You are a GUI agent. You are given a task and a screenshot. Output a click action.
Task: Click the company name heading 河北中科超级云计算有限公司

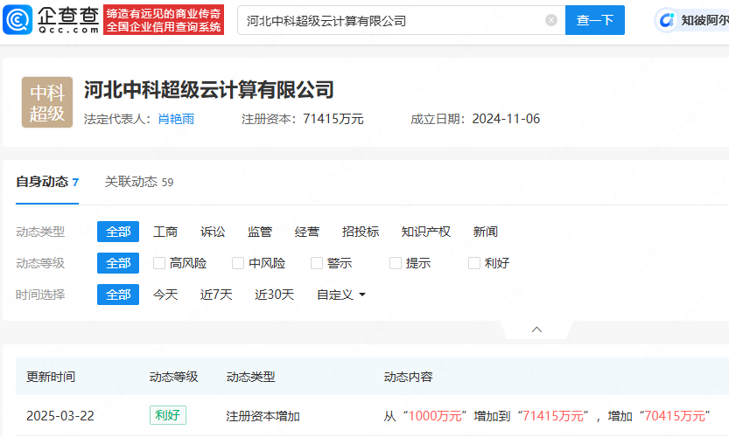click(209, 90)
